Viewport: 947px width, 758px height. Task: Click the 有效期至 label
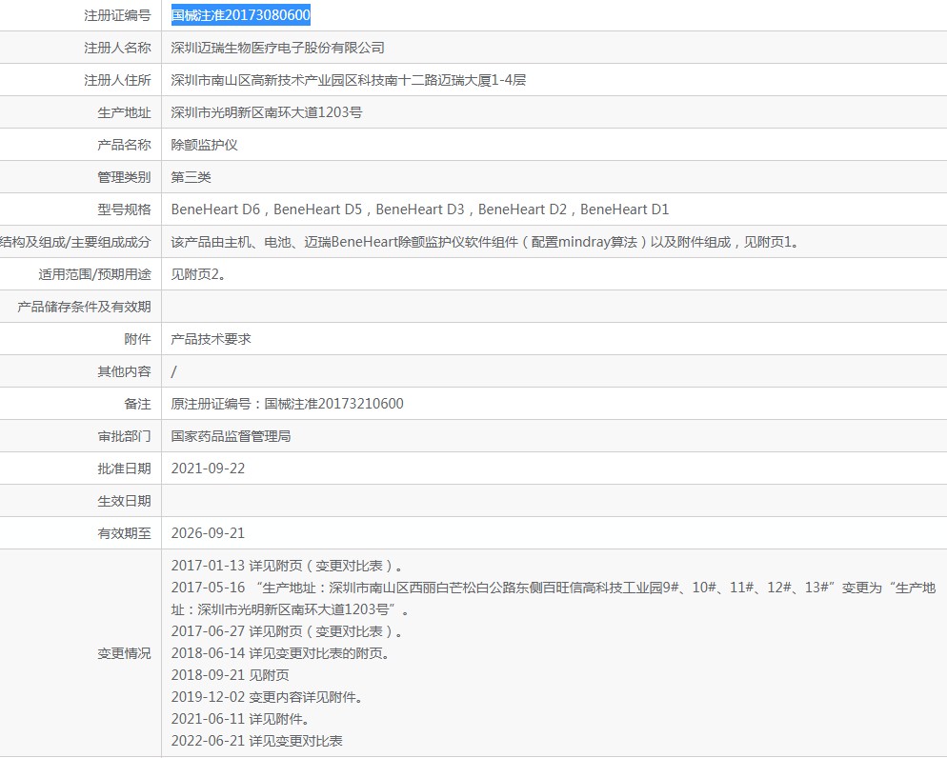pos(124,533)
